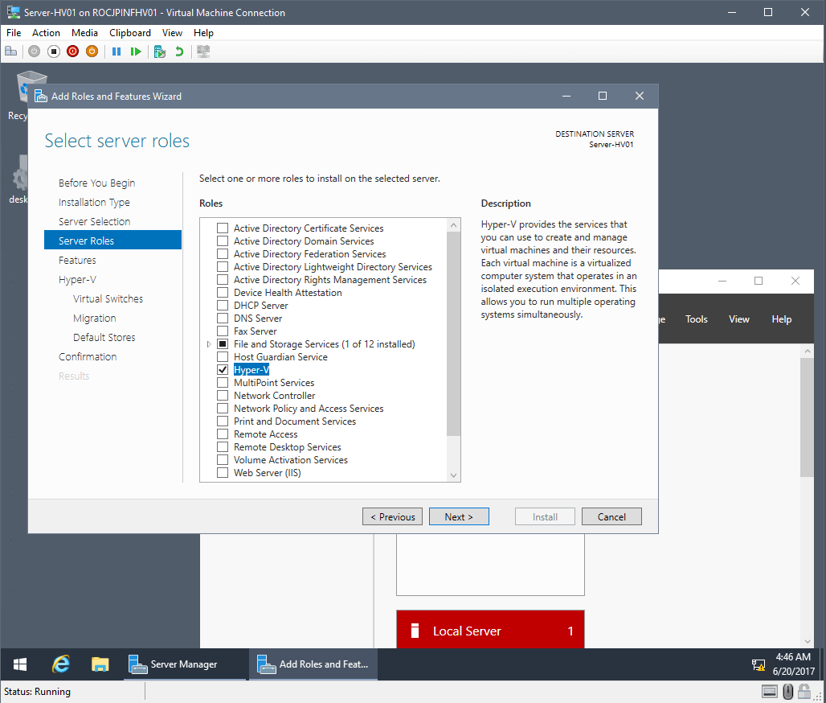Click the green Reset/Resume play icon
Screen dimensions: 826x703
point(136,51)
